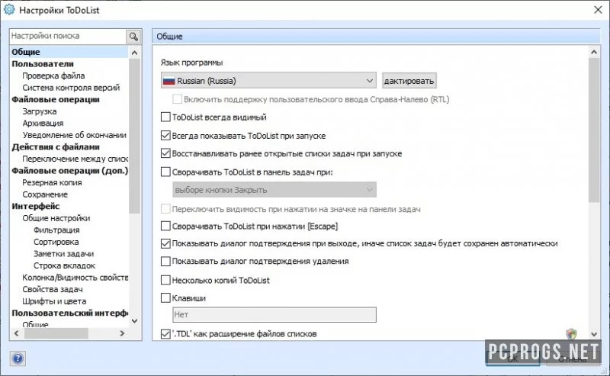Select 'Действия с файлами' category
Image resolution: width=610 pixels, height=376 pixels.
[56, 146]
